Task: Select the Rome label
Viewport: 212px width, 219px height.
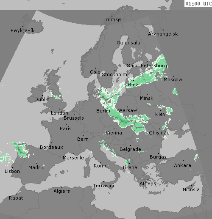Action: click(x=100, y=166)
